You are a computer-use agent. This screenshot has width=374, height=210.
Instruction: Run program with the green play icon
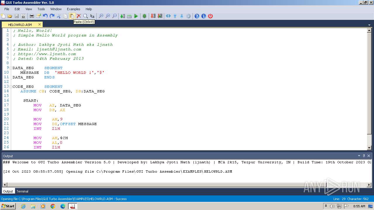tap(136, 16)
